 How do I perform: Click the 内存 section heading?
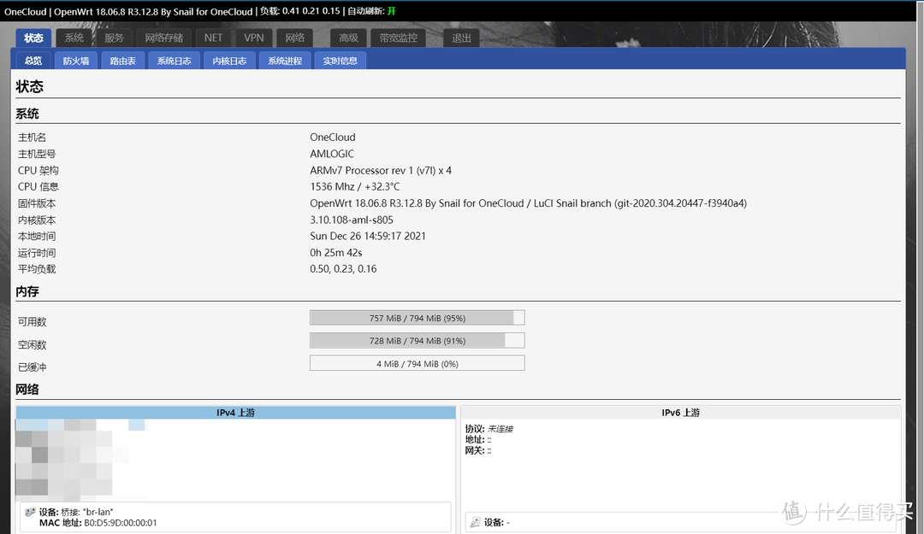[x=27, y=291]
